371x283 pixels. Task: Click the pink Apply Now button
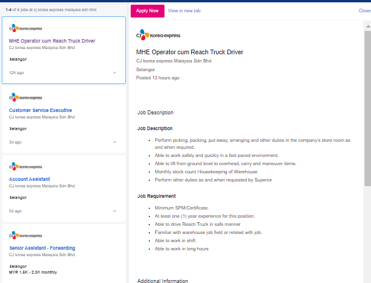click(147, 11)
